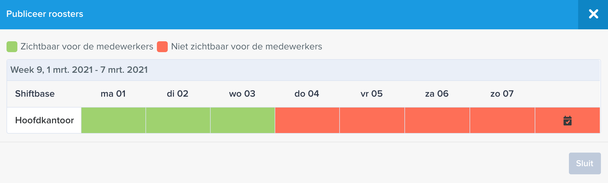Viewport: 608px width, 183px height.
Task: Click the Shiftbase column header
Action: tap(35, 94)
